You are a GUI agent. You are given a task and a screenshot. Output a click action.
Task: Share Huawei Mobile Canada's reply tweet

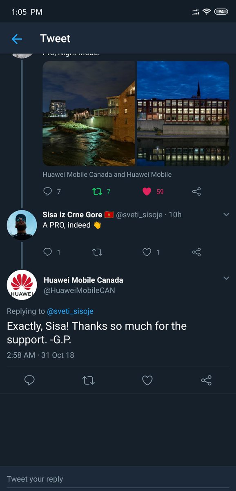pyautogui.click(x=207, y=381)
